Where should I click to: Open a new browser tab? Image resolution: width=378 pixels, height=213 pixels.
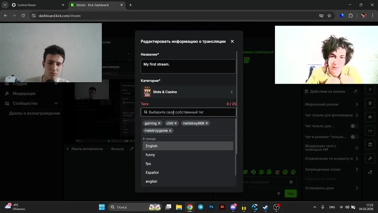click(x=131, y=5)
